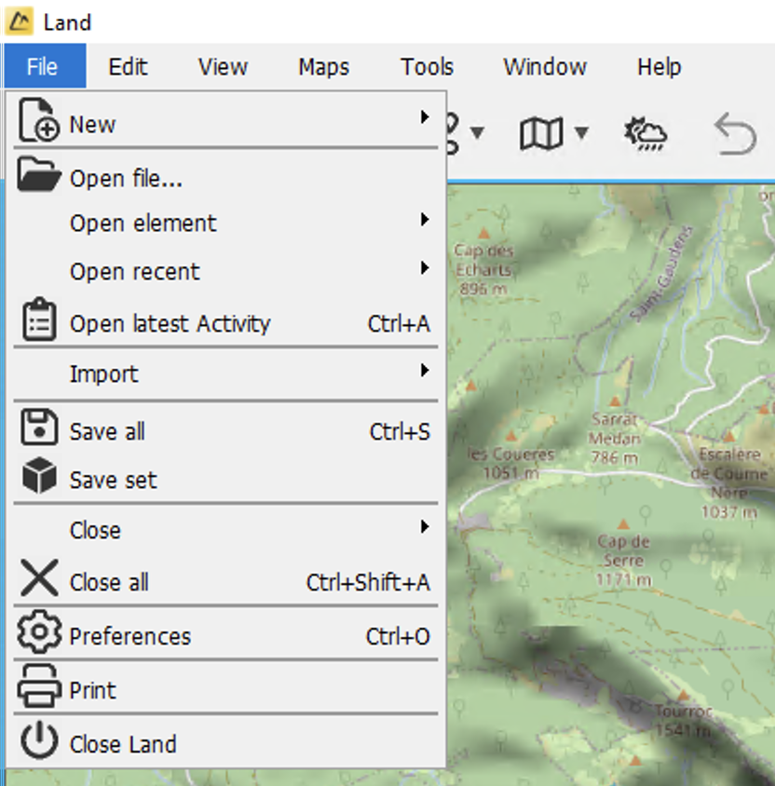Open the Tools menu
The width and height of the screenshot is (775, 786).
point(427,66)
